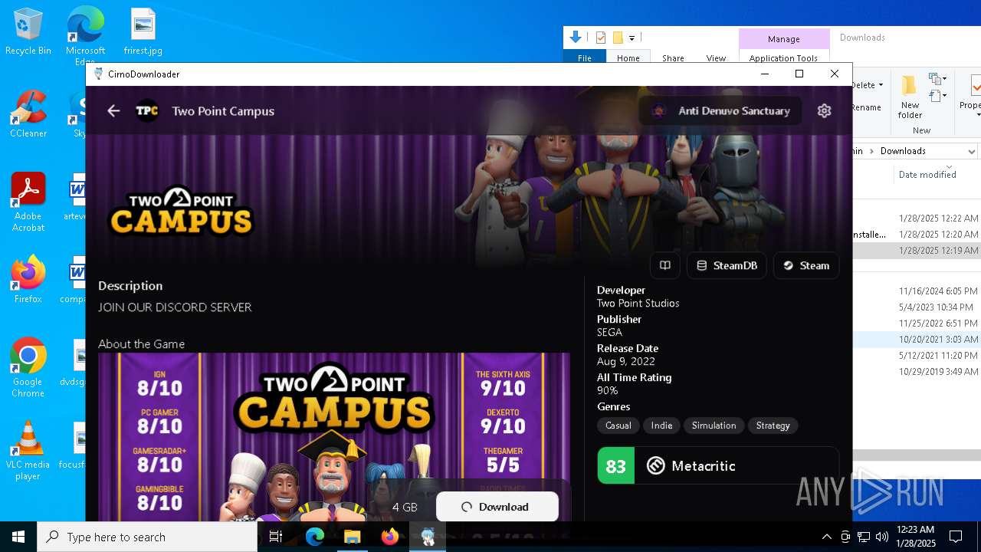
Task: Open Google Chrome desktop shortcut
Action: point(28,368)
